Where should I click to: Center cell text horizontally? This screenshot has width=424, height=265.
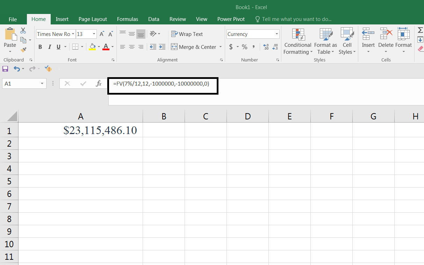point(132,47)
